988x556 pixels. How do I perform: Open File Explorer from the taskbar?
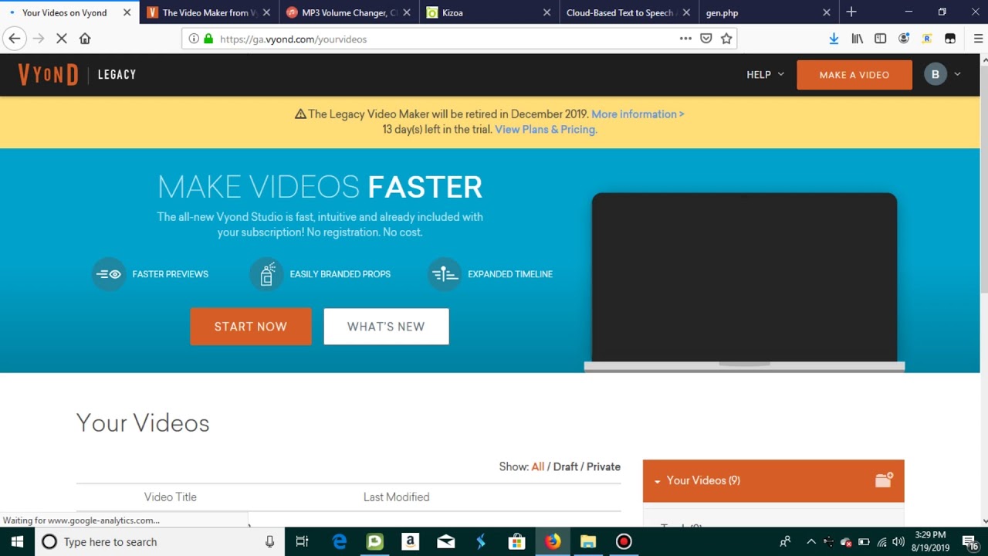tap(588, 542)
